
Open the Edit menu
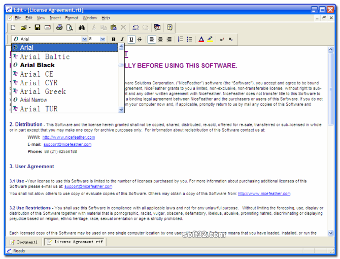[29, 18]
